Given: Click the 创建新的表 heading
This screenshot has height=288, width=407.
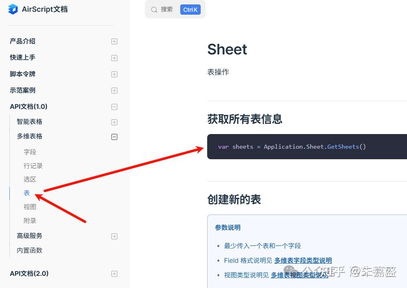Looking at the screenshot, I should pos(234,199).
